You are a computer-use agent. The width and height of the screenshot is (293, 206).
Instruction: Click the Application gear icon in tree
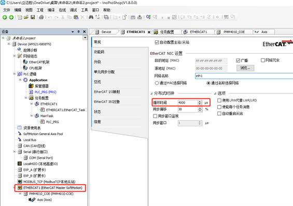click(25, 80)
